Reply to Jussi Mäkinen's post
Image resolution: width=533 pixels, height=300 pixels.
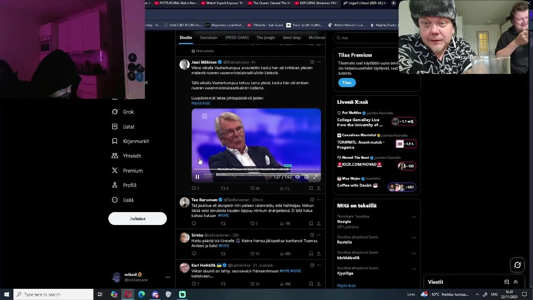194,188
